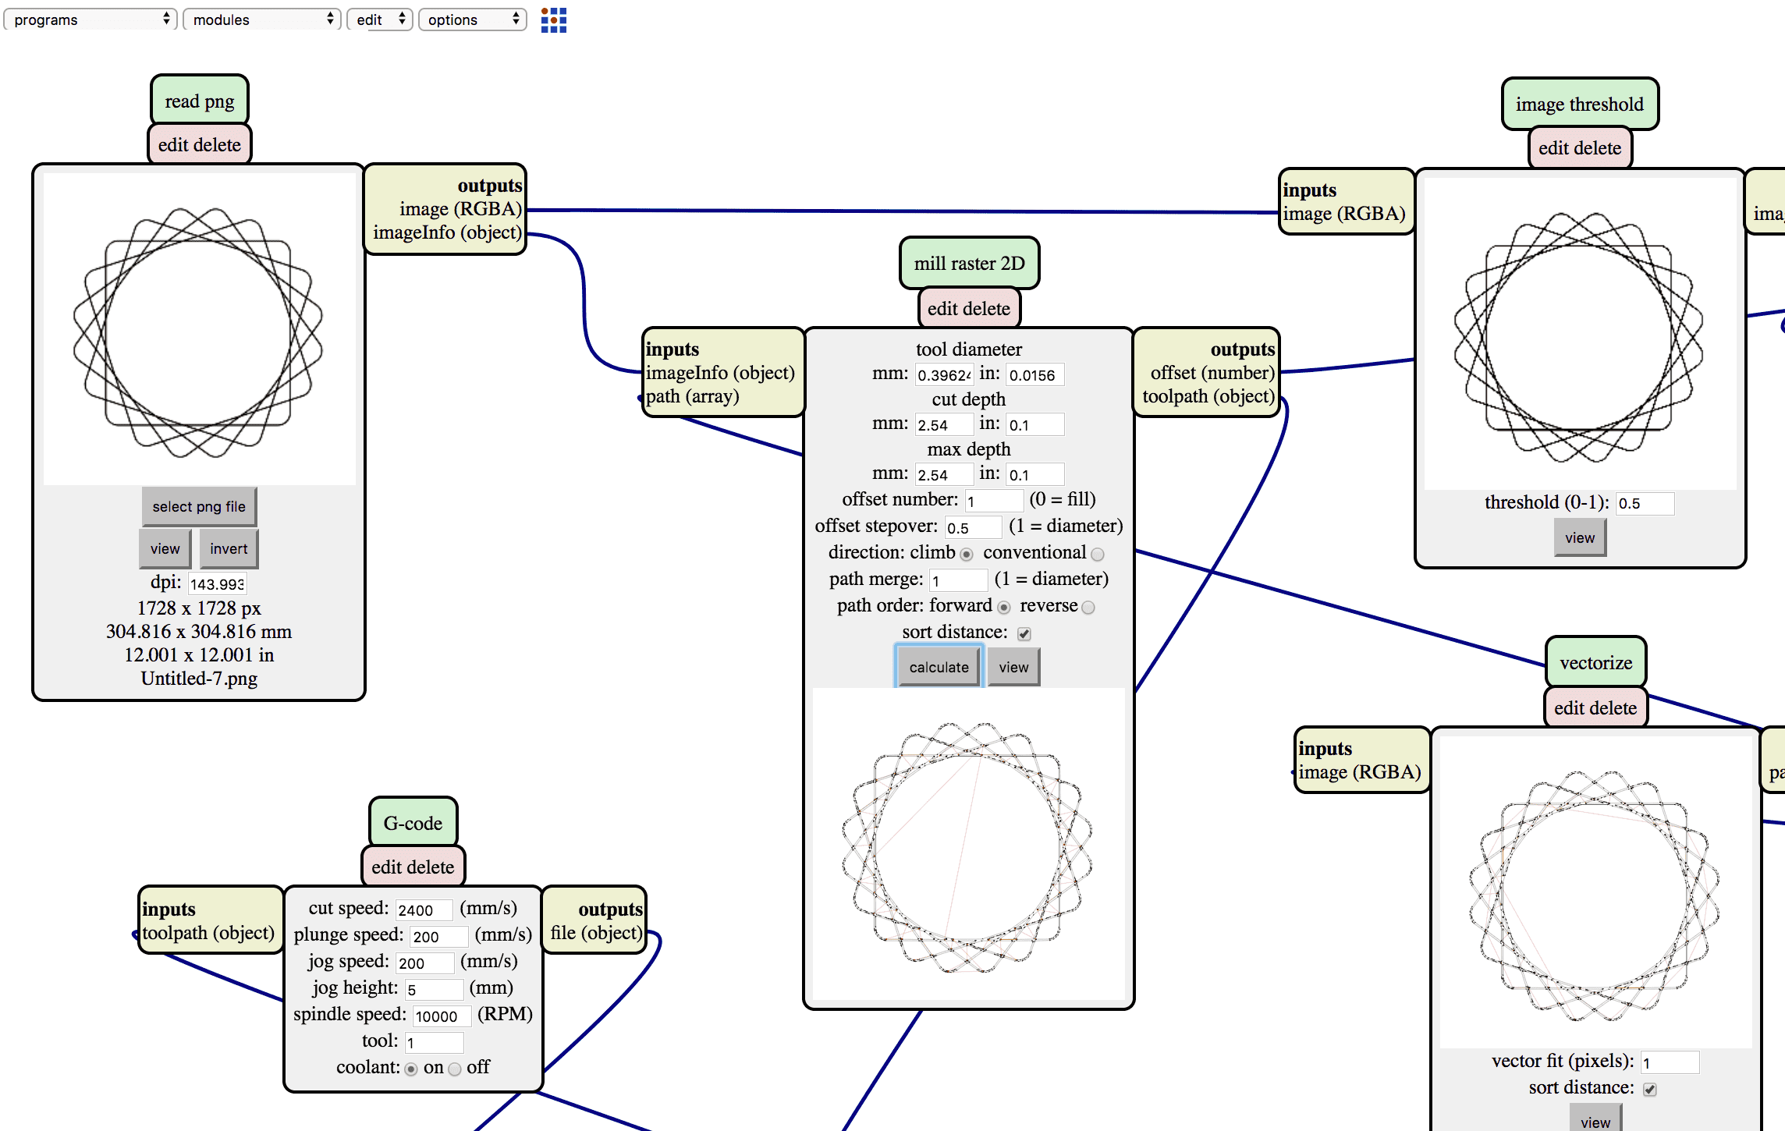This screenshot has height=1131, width=1785.
Task: Select climb direction radio button
Action: (967, 555)
